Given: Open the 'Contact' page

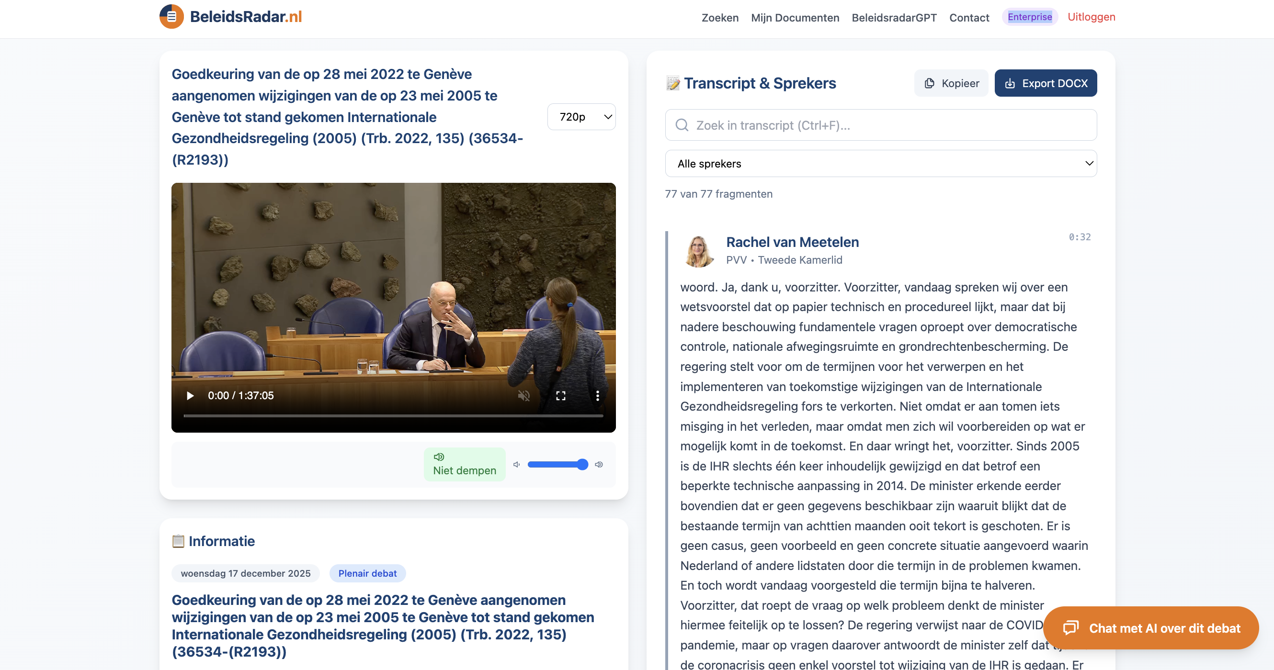Looking at the screenshot, I should pos(969,18).
